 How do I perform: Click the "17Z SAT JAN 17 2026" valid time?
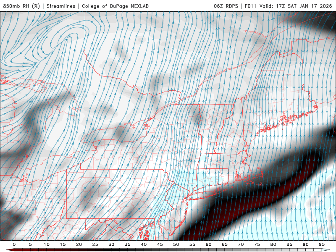[304, 6]
